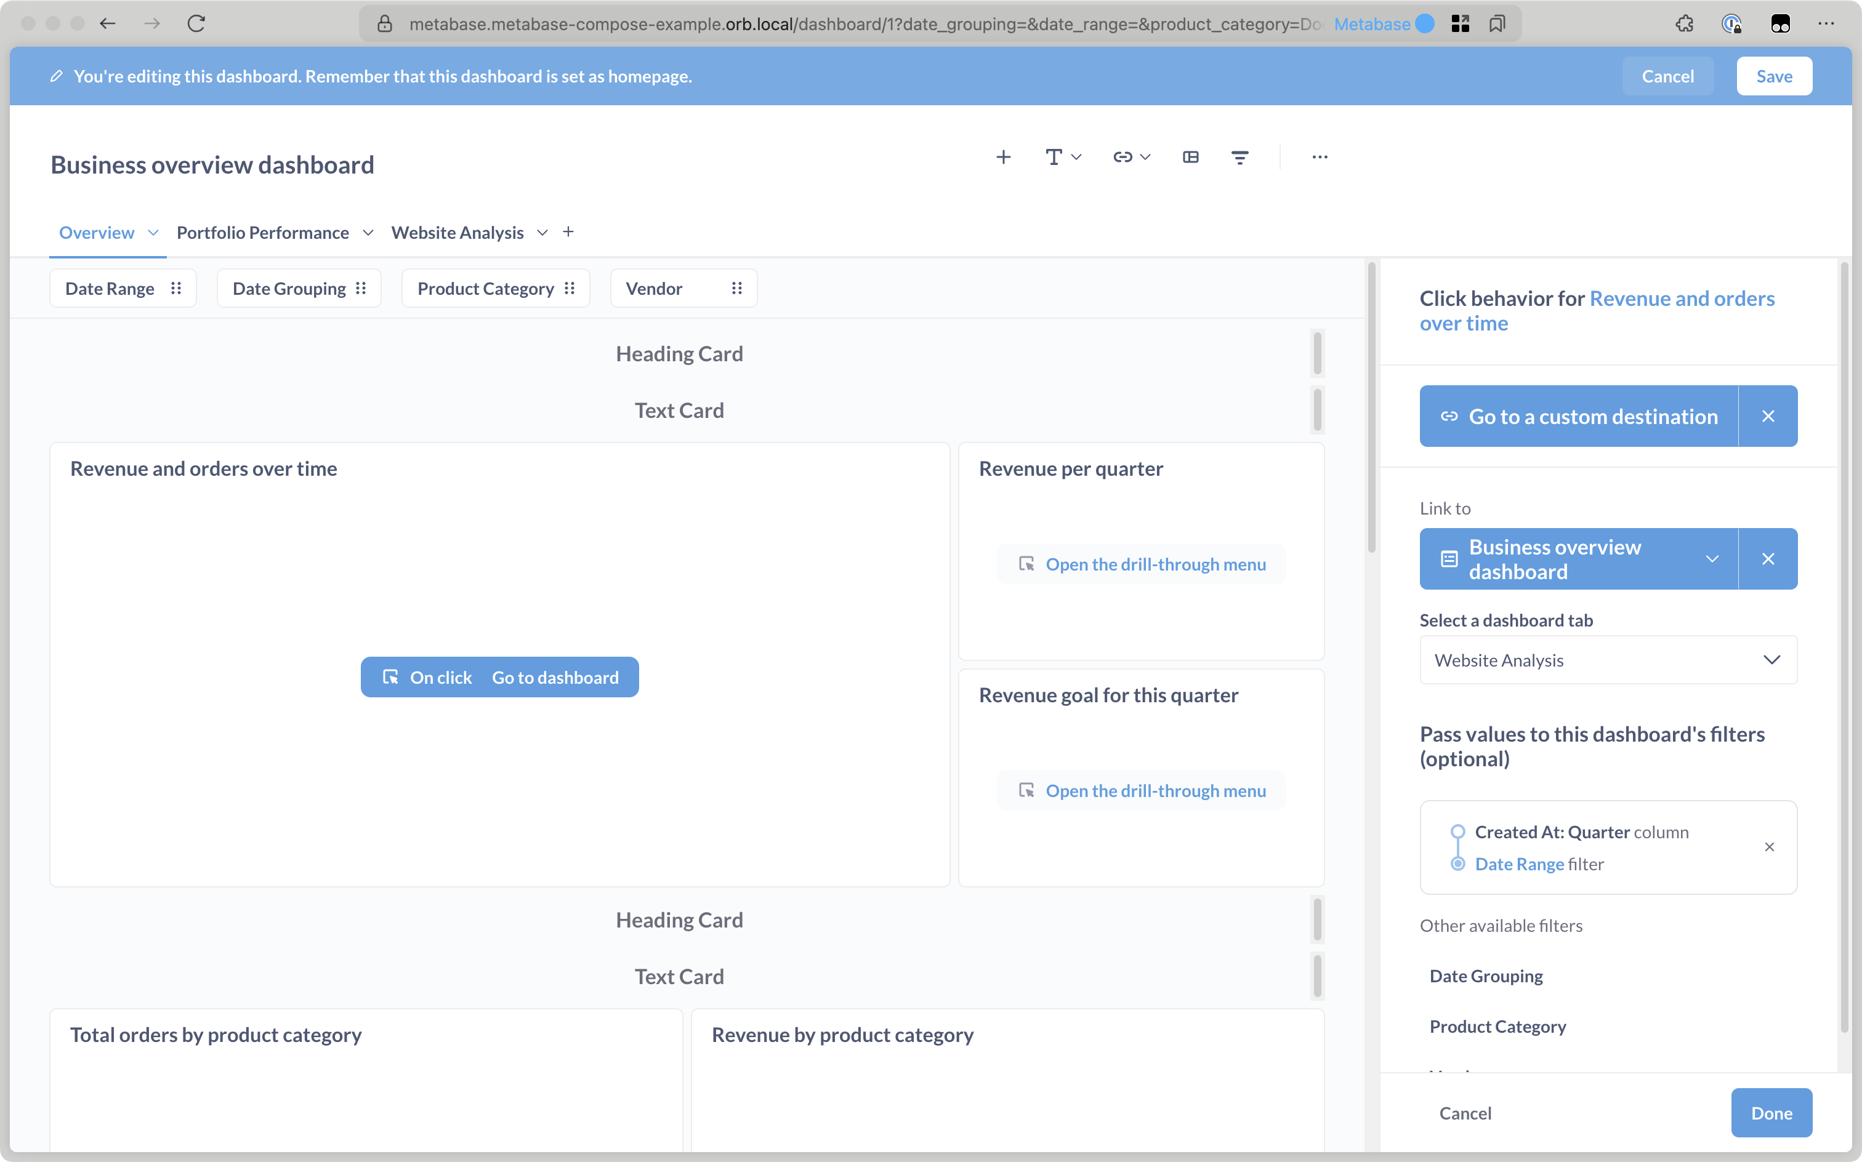The height and width of the screenshot is (1162, 1862).
Task: Switch to the Website Analysis tab
Action: click(457, 233)
